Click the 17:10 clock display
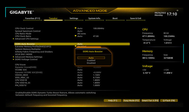Viewport: 189px width, 112px height. [x=172, y=14]
